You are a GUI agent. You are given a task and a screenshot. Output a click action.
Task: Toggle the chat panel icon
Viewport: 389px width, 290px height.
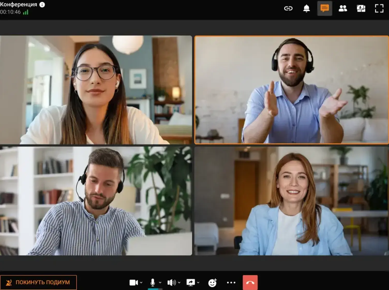(325, 8)
